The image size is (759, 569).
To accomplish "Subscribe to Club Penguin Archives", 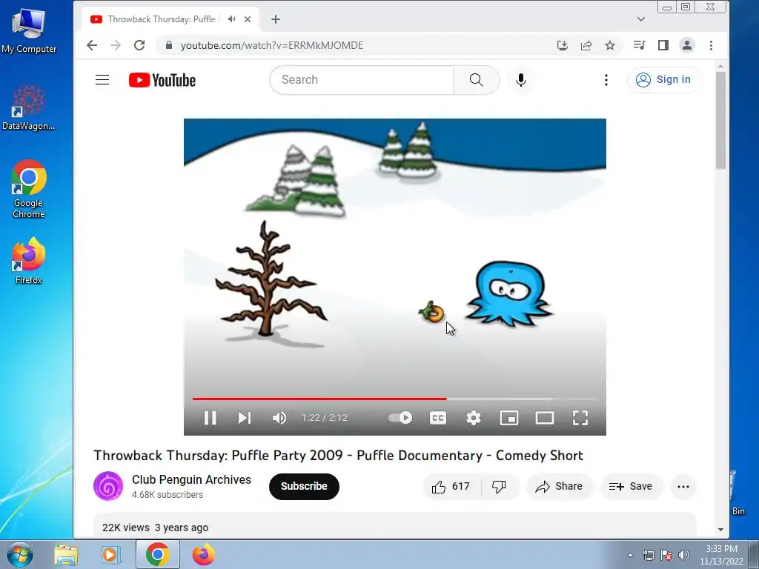I will pyautogui.click(x=304, y=486).
